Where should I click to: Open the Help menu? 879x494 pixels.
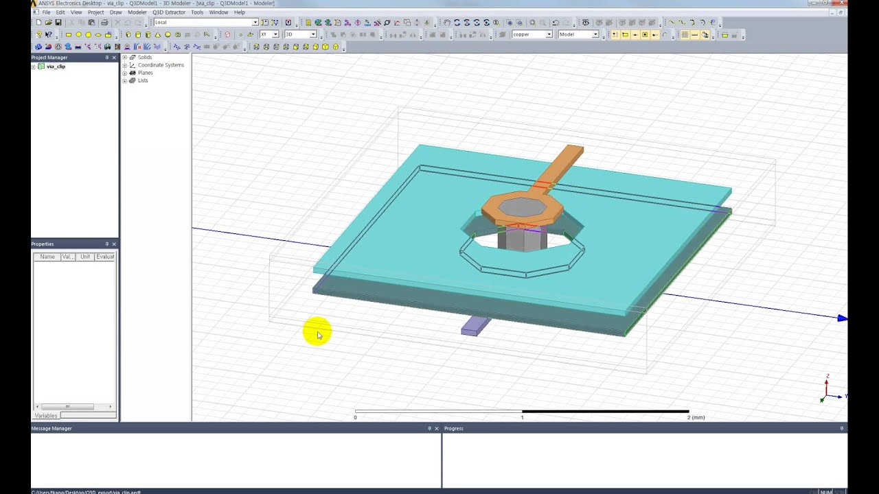click(x=239, y=12)
